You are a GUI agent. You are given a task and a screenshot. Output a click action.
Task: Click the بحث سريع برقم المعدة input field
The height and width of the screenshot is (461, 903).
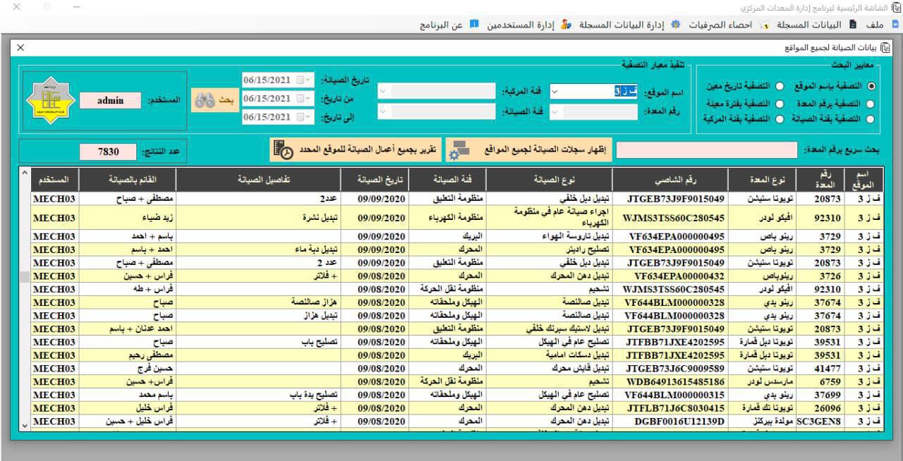(x=708, y=150)
